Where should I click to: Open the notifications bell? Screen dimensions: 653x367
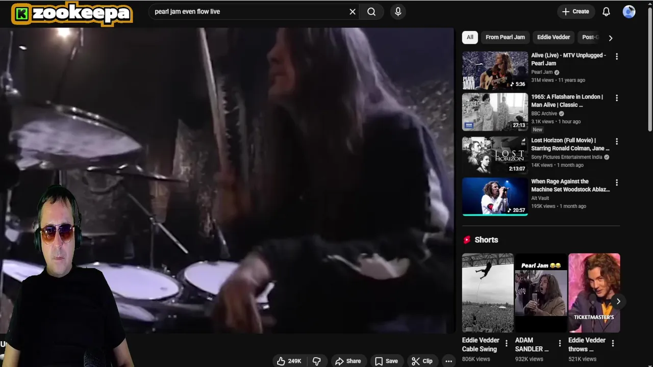pos(606,11)
